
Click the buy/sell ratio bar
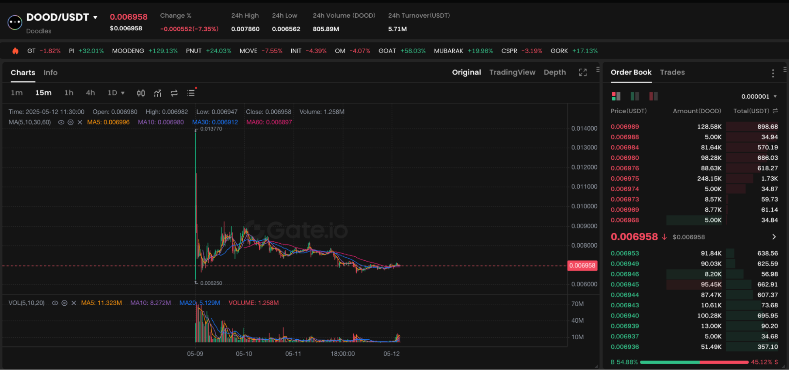pos(694,362)
